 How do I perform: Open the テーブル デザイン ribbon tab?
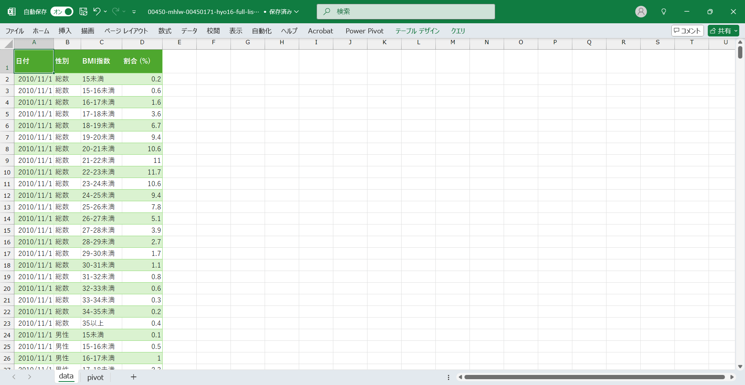417,31
